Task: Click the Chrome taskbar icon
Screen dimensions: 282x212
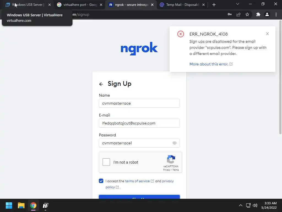Action: (x=33, y=205)
